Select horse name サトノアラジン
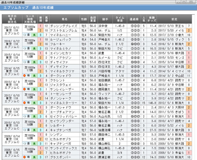The height and width of the screenshot is (160, 197). point(61,58)
